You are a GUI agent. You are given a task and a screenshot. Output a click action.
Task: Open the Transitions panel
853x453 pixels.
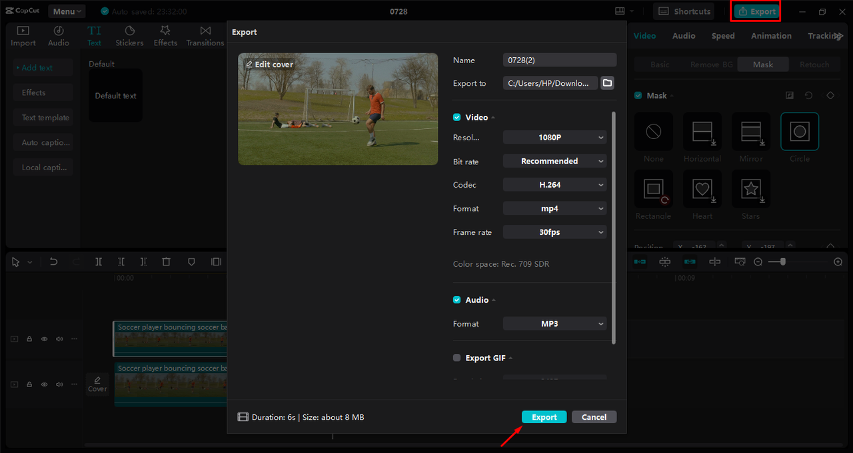point(205,36)
